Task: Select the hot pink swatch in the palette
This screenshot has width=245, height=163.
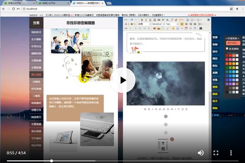Action: pos(227,59)
